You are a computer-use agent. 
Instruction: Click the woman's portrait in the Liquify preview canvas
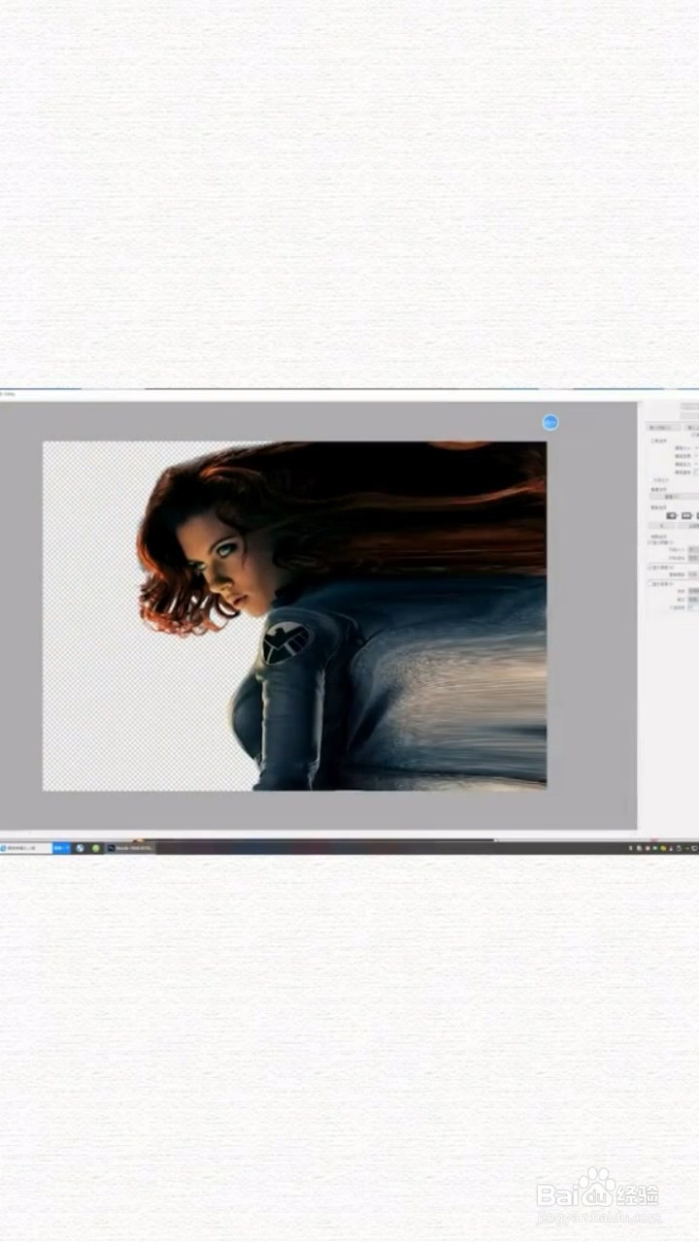(294, 616)
